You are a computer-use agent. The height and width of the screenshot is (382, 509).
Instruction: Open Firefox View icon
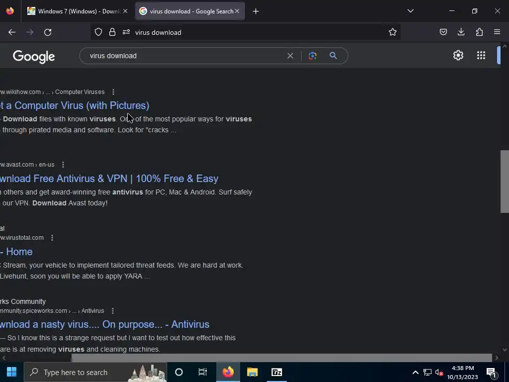(x=10, y=11)
